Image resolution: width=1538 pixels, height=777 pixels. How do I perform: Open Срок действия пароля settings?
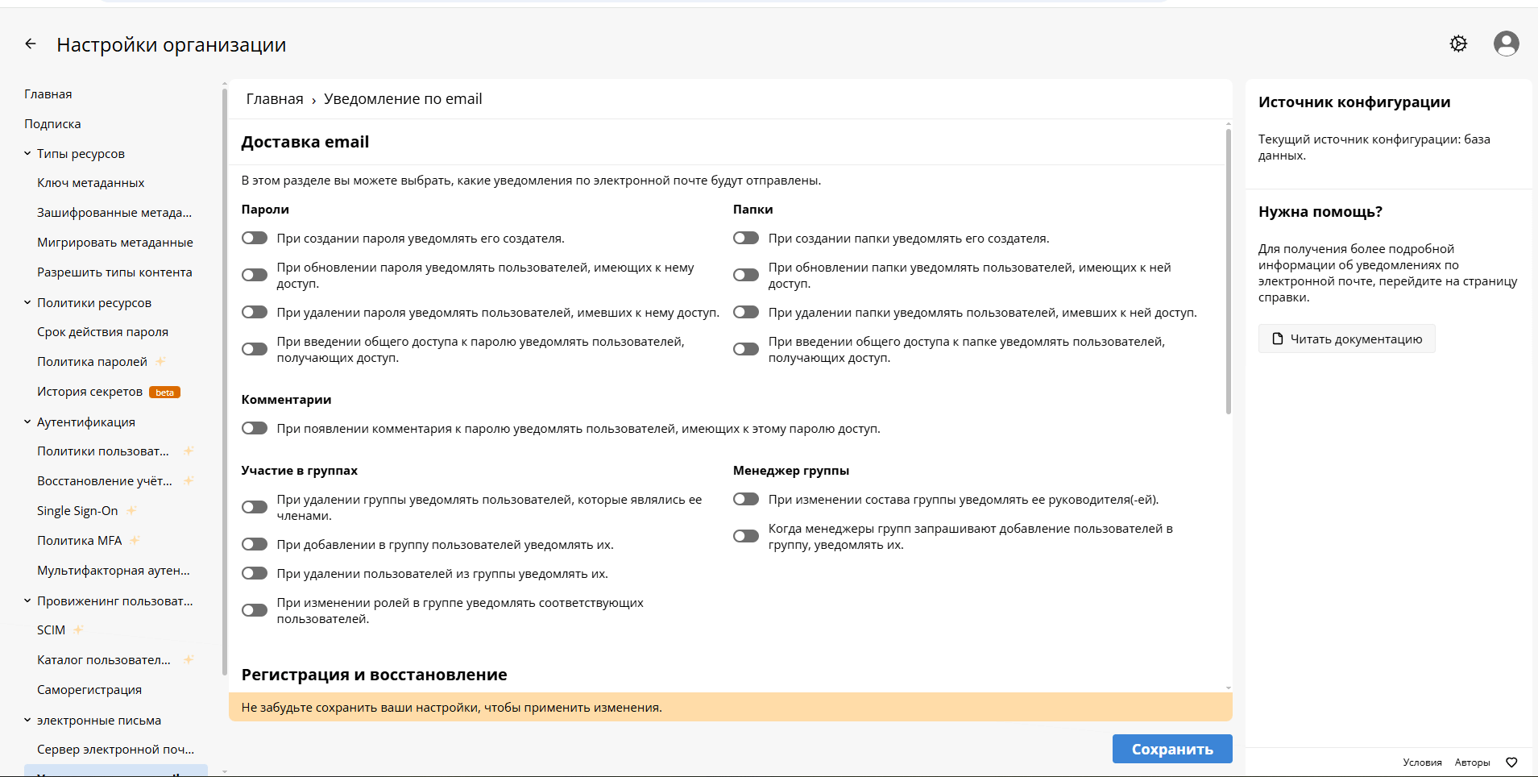(x=102, y=332)
